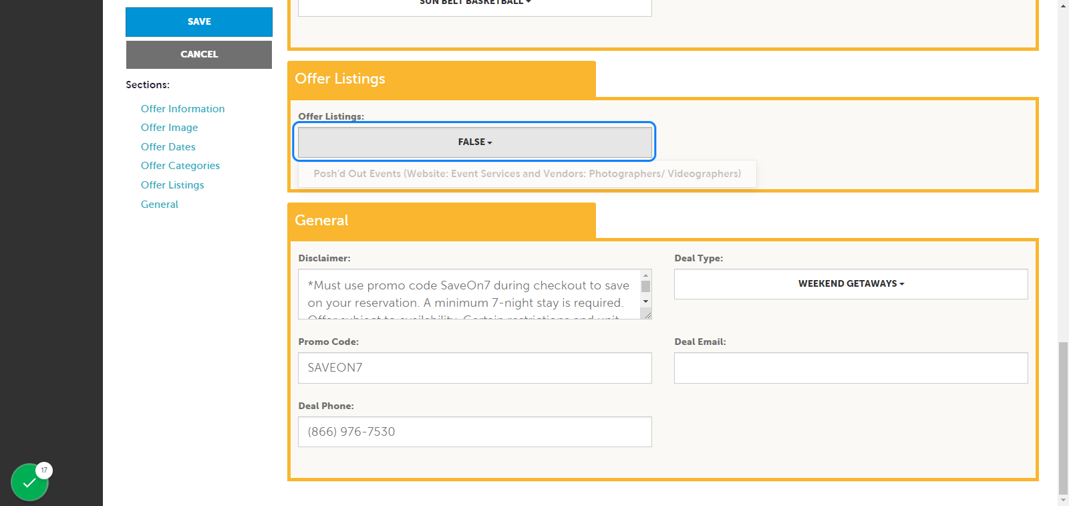The width and height of the screenshot is (1069, 506).
Task: Click the page scrollbar up arrow
Action: pos(1063,5)
